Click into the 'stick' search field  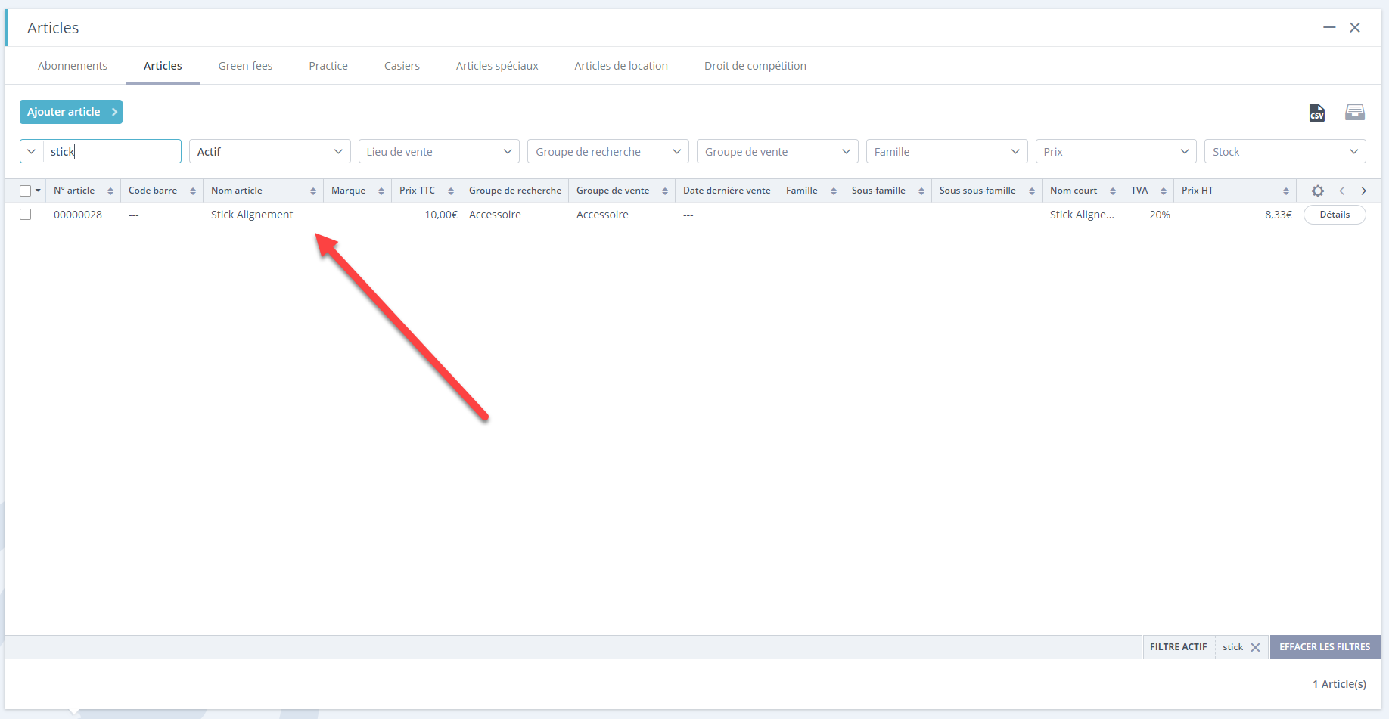112,151
